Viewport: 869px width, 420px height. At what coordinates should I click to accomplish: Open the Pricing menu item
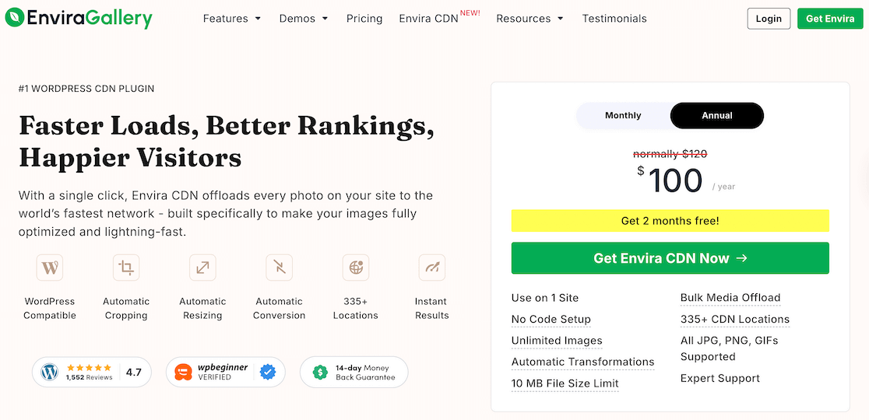(364, 19)
